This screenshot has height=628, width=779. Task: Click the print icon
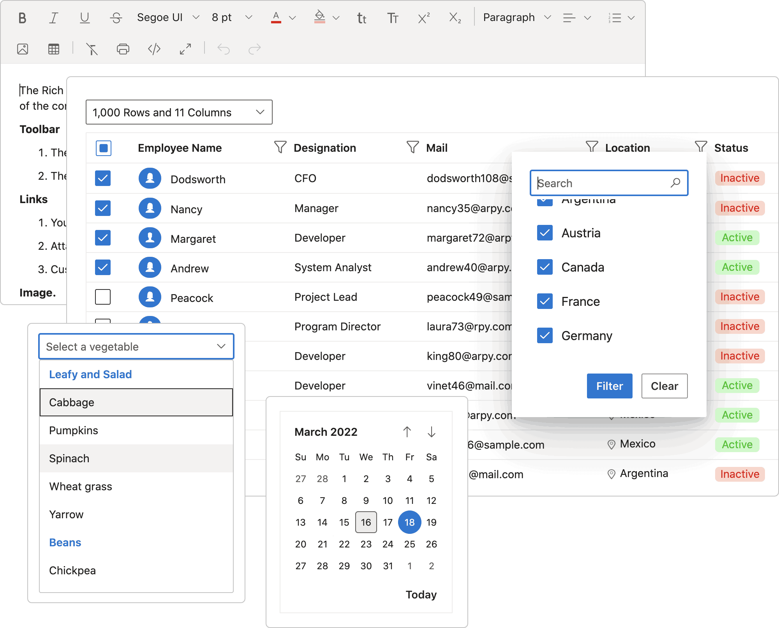pyautogui.click(x=123, y=49)
